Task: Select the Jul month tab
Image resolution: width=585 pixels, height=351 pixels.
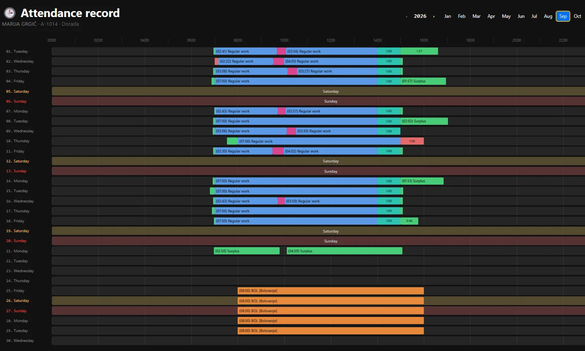Action: [x=534, y=16]
